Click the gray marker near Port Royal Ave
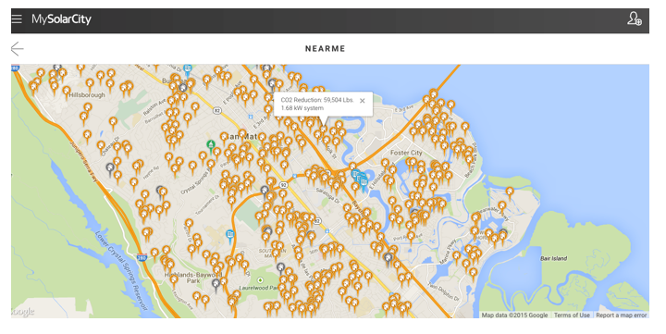This screenshot has height=334, width=666. (388, 258)
